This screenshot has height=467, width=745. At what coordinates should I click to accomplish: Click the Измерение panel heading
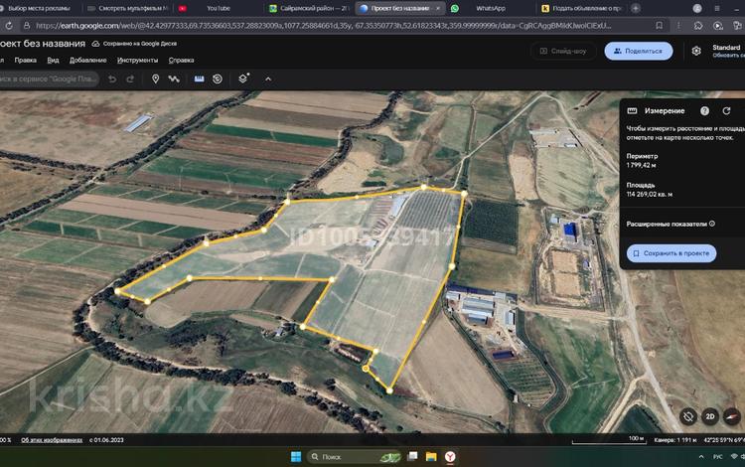(665, 110)
